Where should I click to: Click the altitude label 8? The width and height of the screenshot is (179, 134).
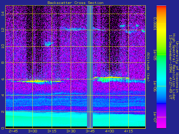(x=3, y=63)
